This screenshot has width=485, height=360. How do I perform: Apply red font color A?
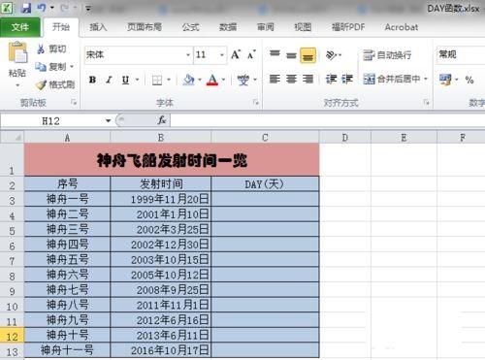[212, 80]
